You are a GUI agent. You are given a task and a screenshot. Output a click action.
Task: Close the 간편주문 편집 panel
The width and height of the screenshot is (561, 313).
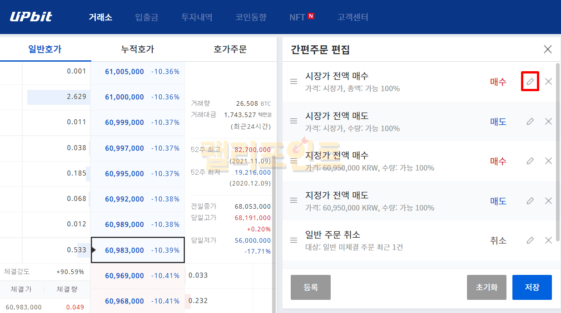click(548, 49)
